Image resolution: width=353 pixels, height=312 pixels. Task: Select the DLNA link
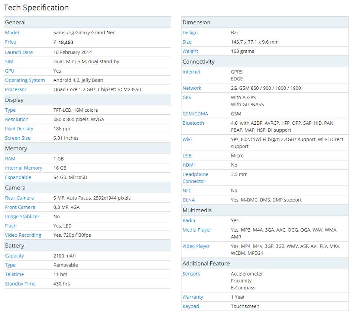(x=189, y=200)
